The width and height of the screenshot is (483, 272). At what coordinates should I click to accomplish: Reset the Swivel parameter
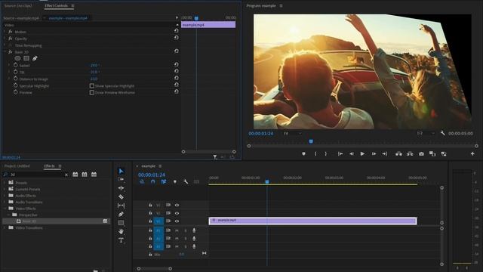coord(176,65)
